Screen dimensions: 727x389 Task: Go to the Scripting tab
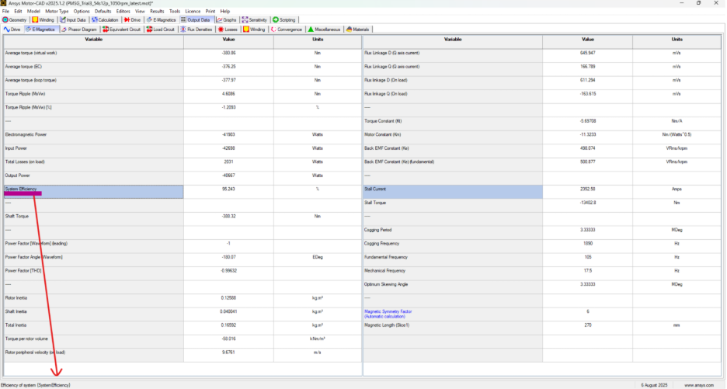coord(286,19)
